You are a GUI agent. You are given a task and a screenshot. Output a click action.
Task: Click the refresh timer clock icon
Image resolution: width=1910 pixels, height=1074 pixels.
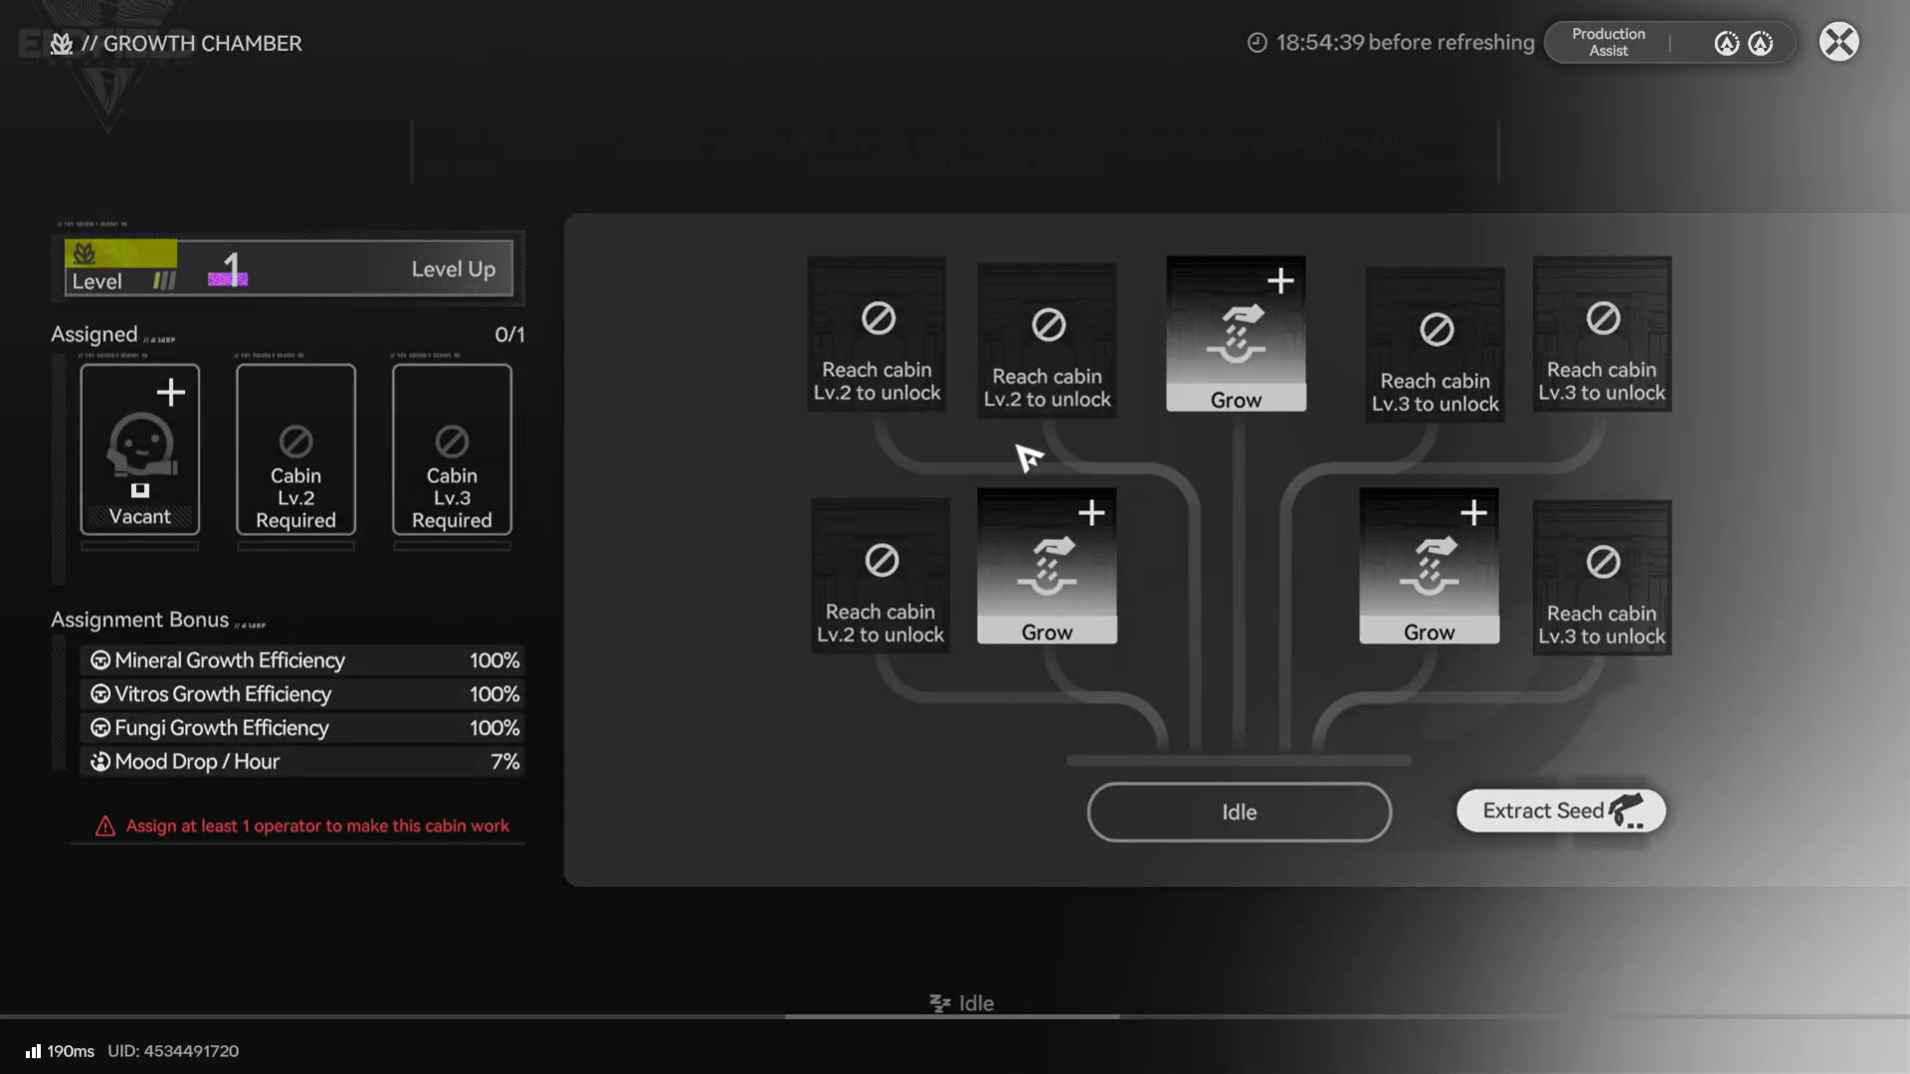click(x=1257, y=43)
